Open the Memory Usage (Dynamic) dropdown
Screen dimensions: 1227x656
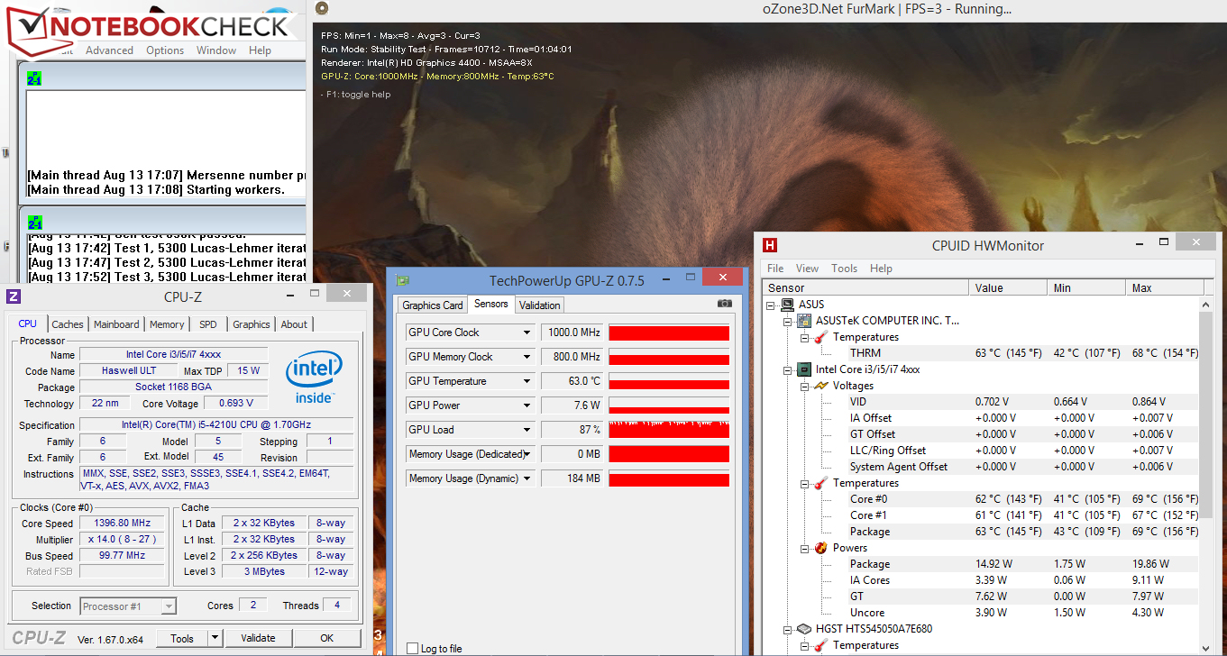coord(527,478)
